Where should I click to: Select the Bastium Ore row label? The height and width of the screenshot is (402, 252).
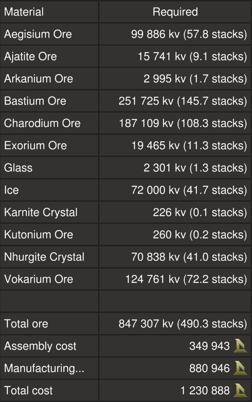[35, 101]
